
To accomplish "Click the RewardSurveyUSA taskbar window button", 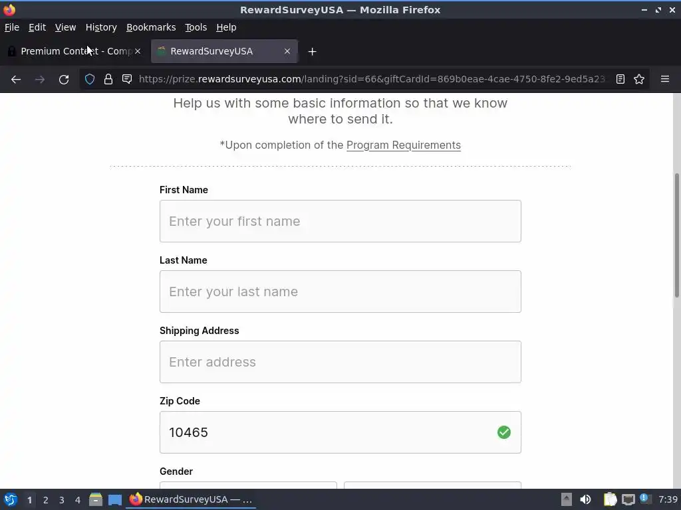I will tap(191, 499).
